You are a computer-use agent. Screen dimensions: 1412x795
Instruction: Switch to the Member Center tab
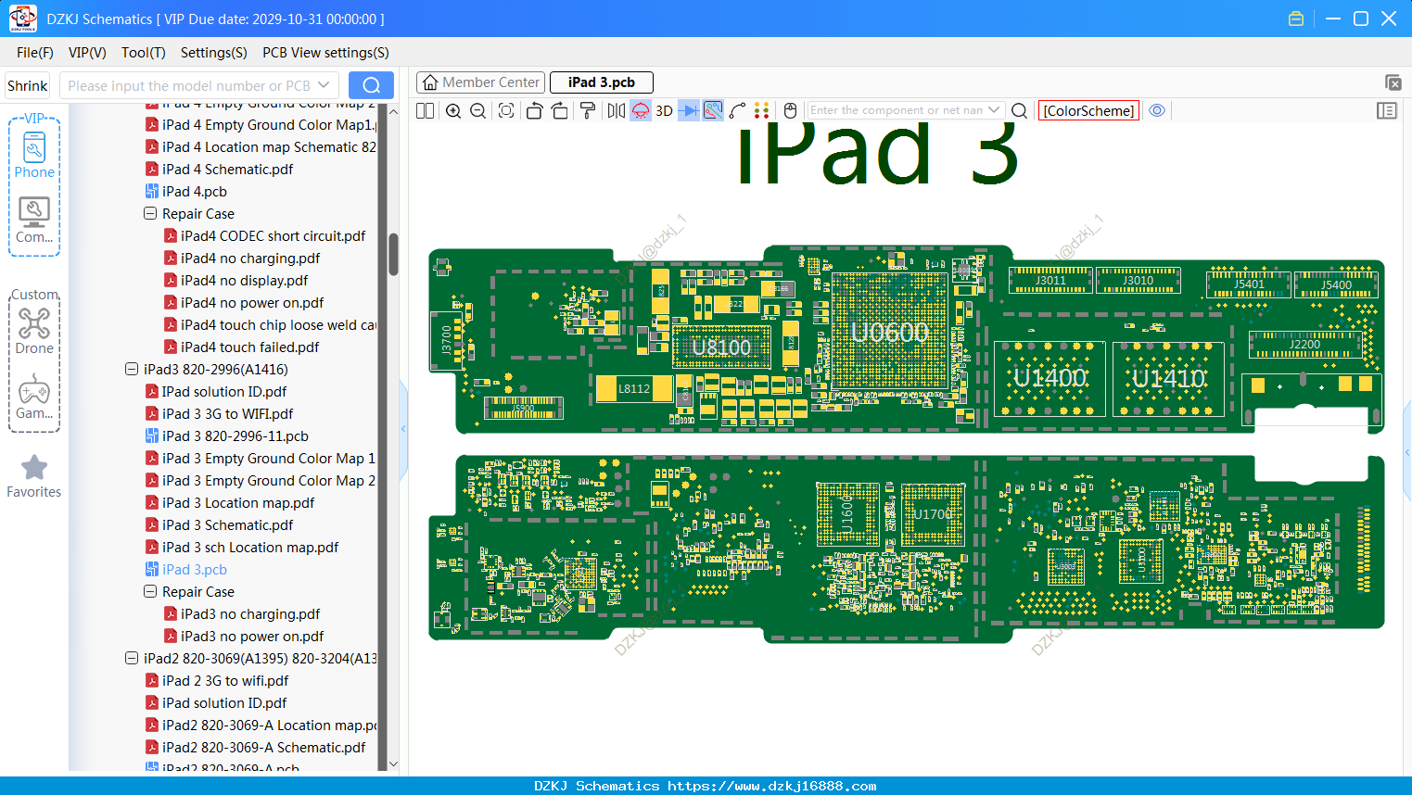pos(480,82)
